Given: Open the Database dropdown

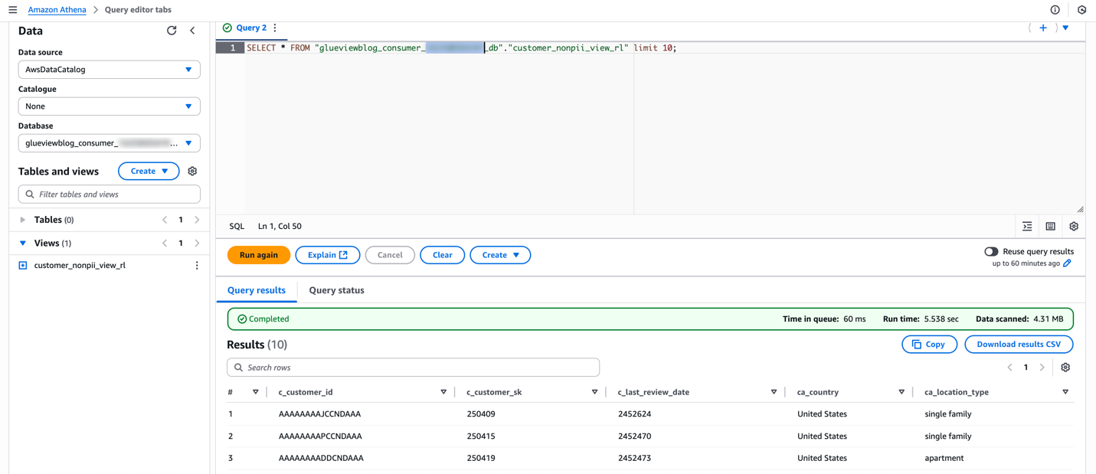Looking at the screenshot, I should 110,143.
